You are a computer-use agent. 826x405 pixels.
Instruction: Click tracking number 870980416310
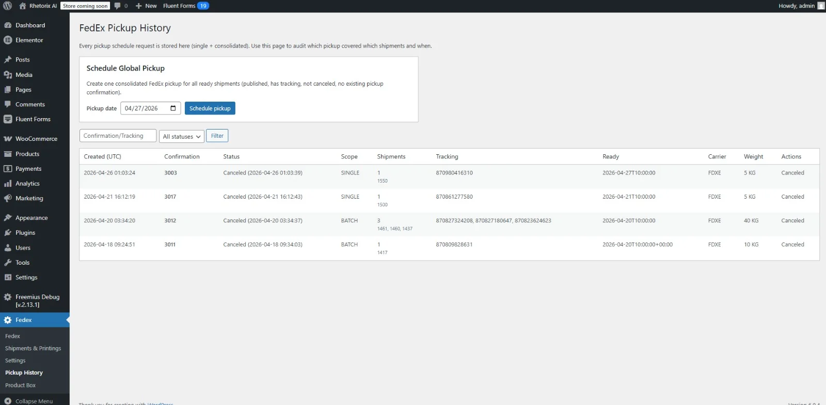(454, 173)
